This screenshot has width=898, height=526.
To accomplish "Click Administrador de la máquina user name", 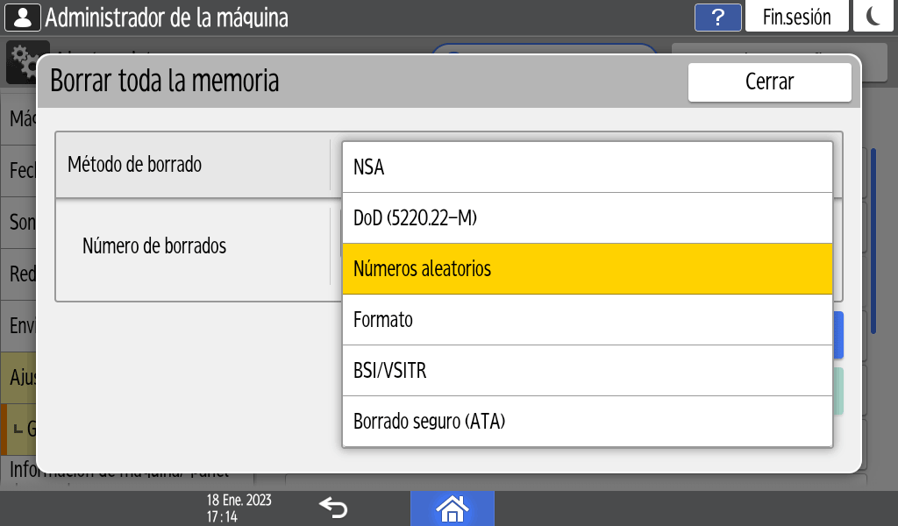I will pyautogui.click(x=167, y=17).
